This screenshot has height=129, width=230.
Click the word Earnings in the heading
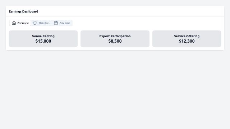coord(15,11)
